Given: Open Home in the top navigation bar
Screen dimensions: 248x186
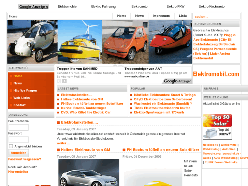Looking at the screenshot, I should click(x=122, y=16).
